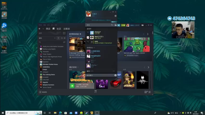Open the Steam taskbar icon
The height and width of the screenshot is (115, 205).
click(x=87, y=113)
